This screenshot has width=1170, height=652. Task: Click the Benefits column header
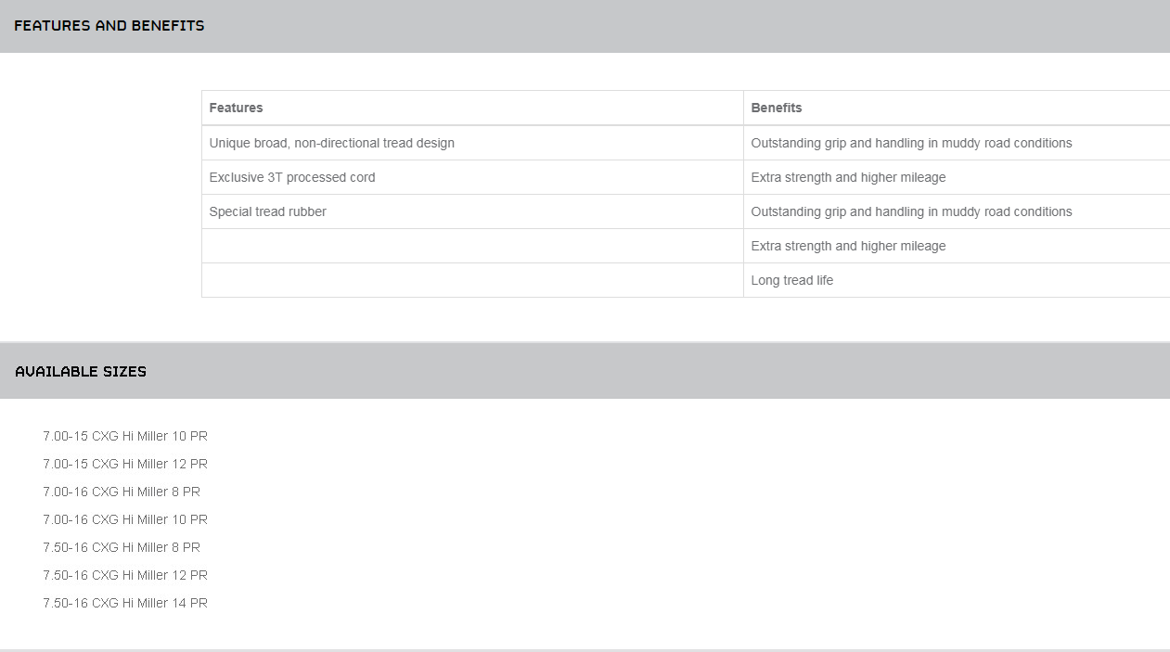point(777,108)
